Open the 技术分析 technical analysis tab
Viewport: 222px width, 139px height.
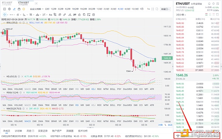click(83, 131)
